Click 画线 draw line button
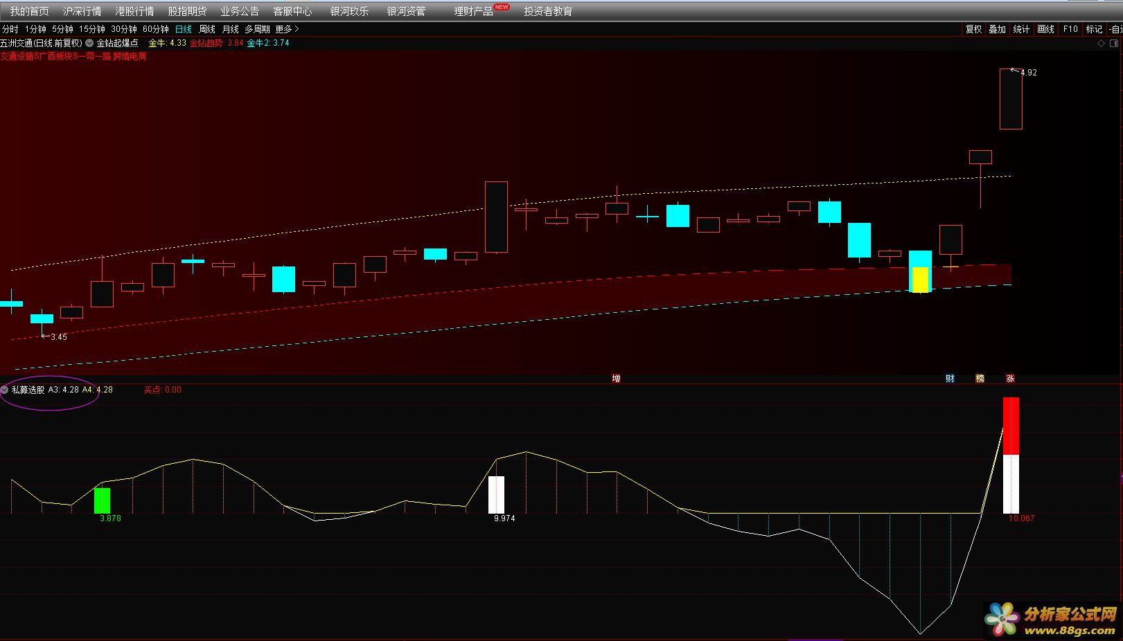 coord(1045,29)
